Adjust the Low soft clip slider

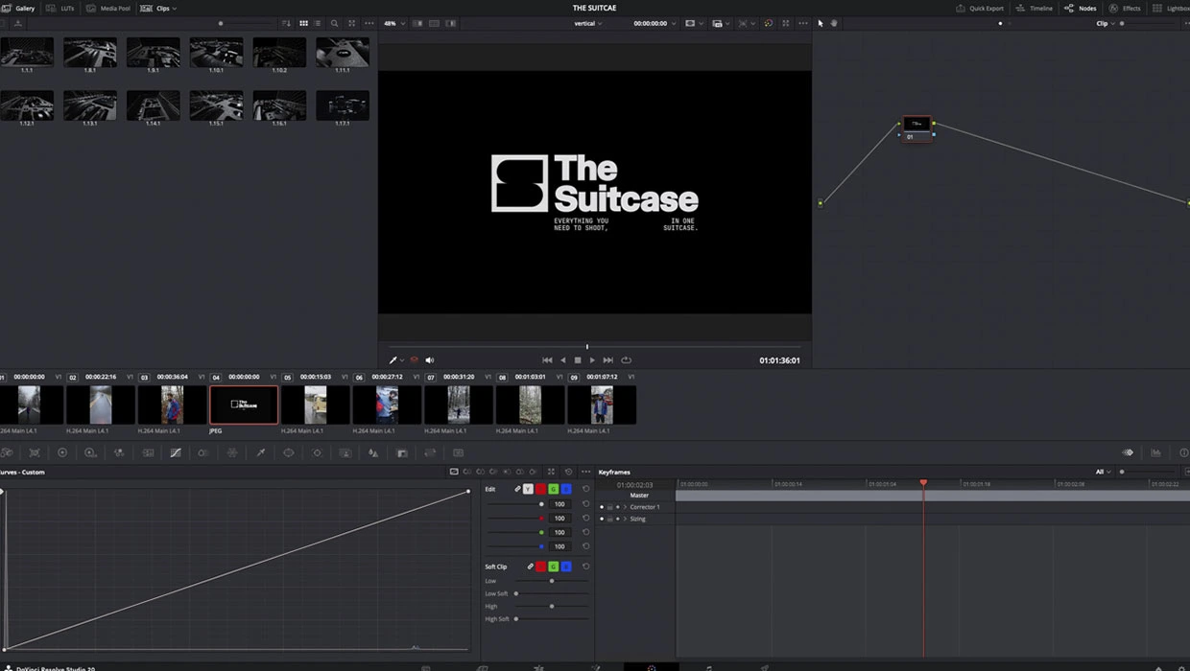(551, 581)
